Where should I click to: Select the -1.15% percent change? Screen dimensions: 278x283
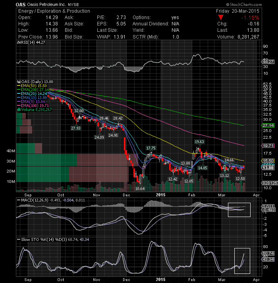(250, 17)
